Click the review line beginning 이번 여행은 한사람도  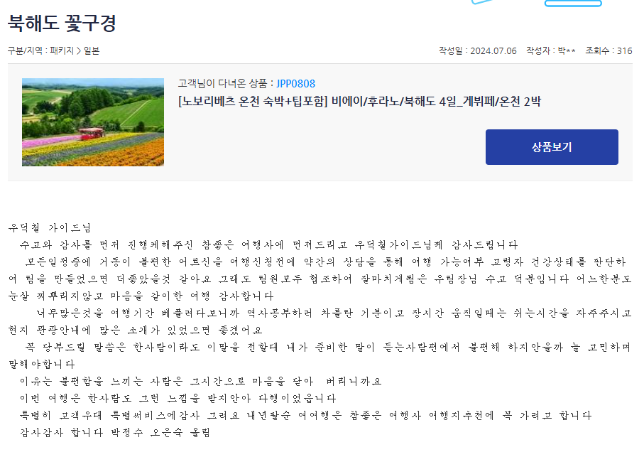tap(178, 398)
